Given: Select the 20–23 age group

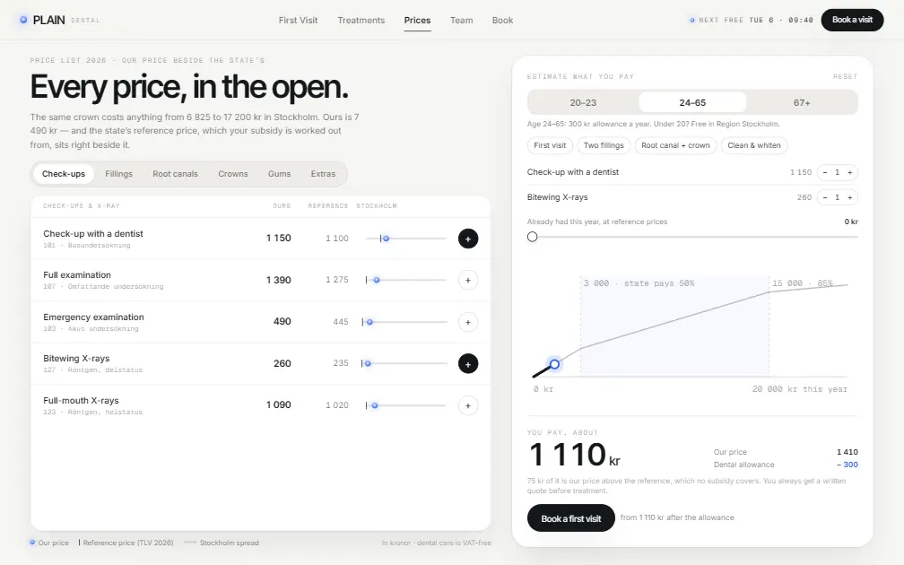Looking at the screenshot, I should click(x=584, y=102).
